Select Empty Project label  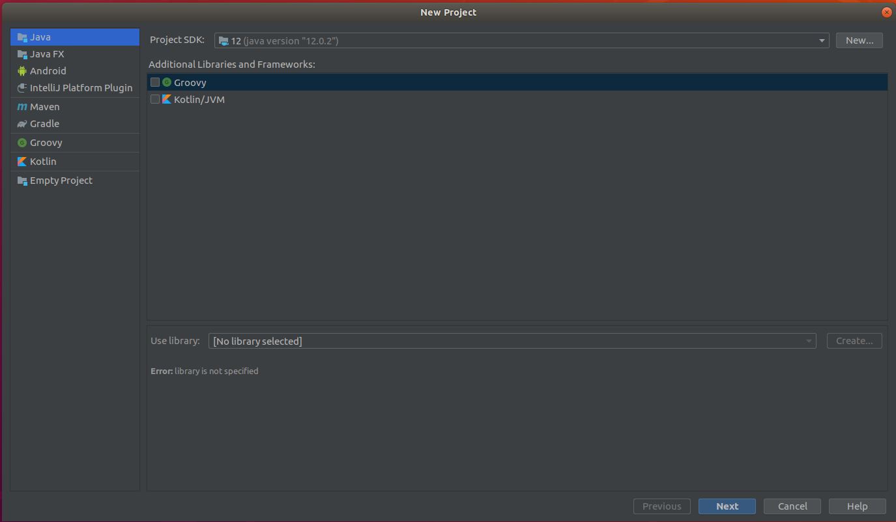[61, 181]
